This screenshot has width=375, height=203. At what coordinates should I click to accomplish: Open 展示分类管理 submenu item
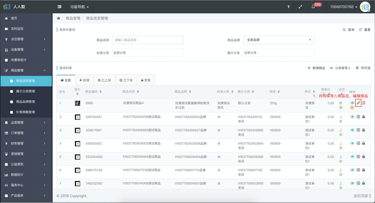tap(26, 91)
